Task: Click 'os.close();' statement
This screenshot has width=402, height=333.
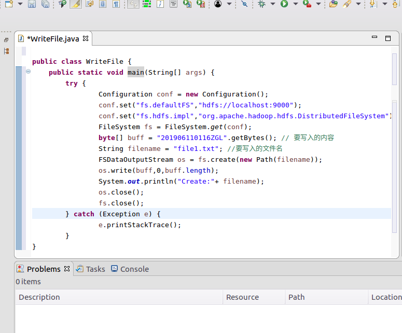Action: pos(121,192)
